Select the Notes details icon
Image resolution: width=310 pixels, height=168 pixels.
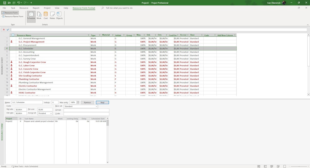[52, 16]
